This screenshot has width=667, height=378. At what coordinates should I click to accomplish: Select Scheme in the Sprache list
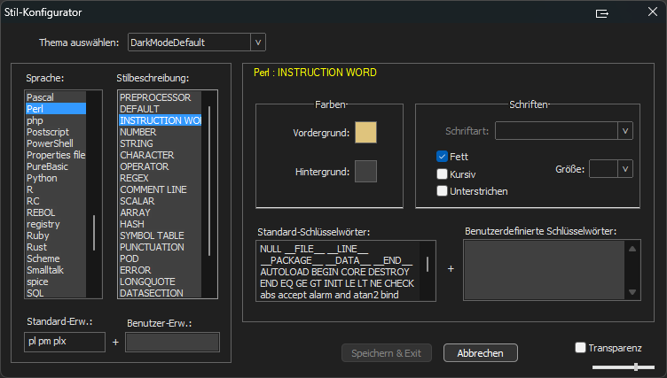(56, 258)
